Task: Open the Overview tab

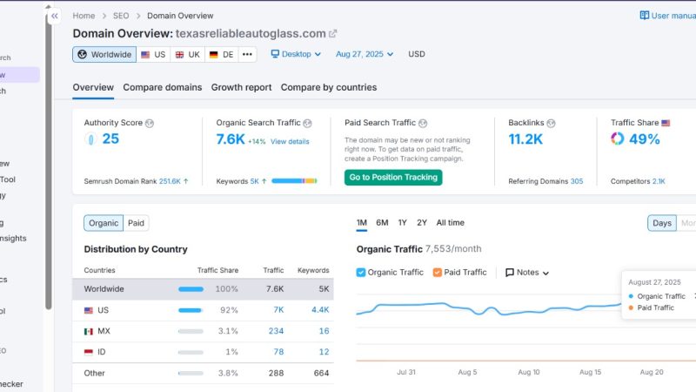Action: point(93,88)
